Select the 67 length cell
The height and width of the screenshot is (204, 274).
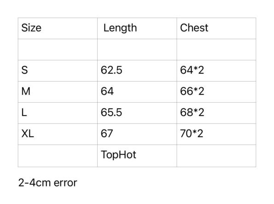(137, 134)
